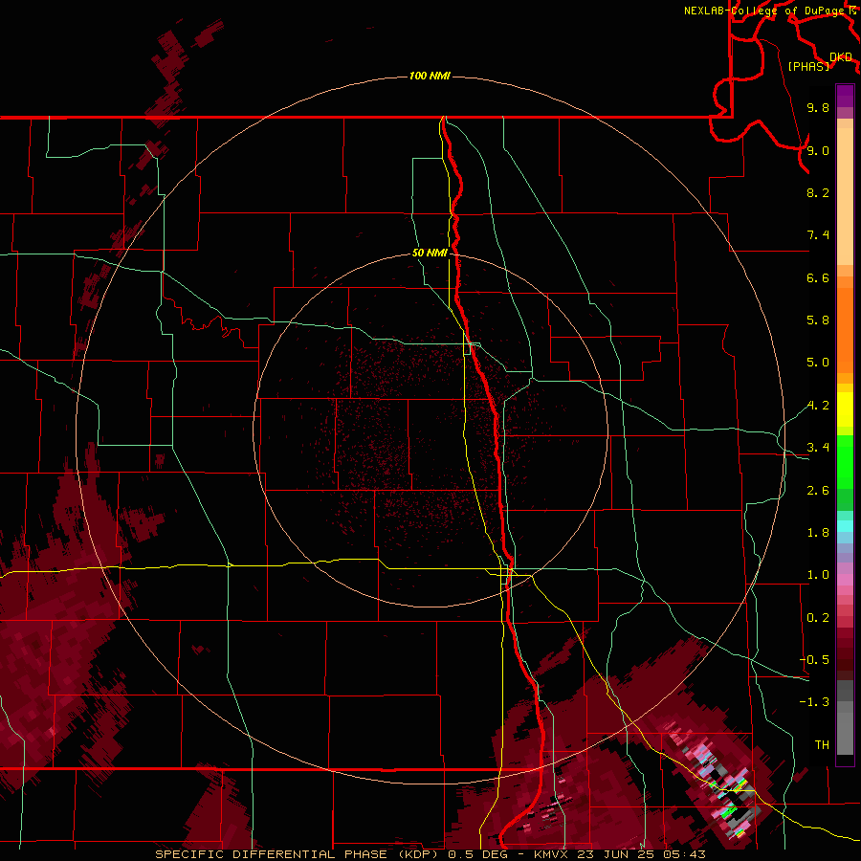Click the KMVX station identifier in caption
Screen dimensions: 861x861
[551, 854]
